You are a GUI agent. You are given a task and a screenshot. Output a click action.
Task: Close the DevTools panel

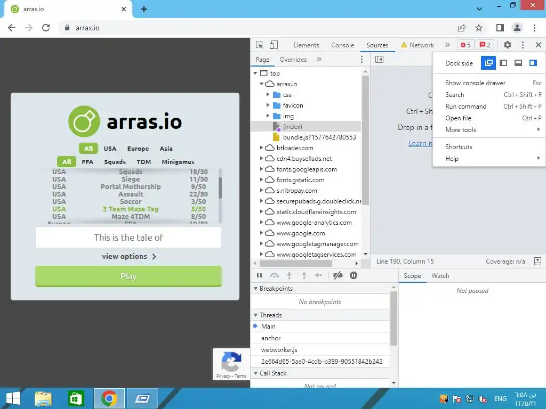[x=539, y=45]
